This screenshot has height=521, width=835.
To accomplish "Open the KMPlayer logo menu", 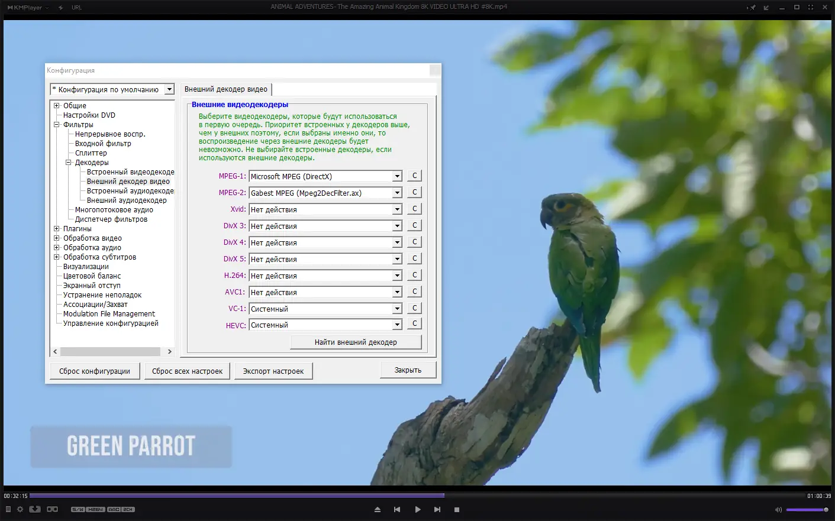I will (27, 7).
